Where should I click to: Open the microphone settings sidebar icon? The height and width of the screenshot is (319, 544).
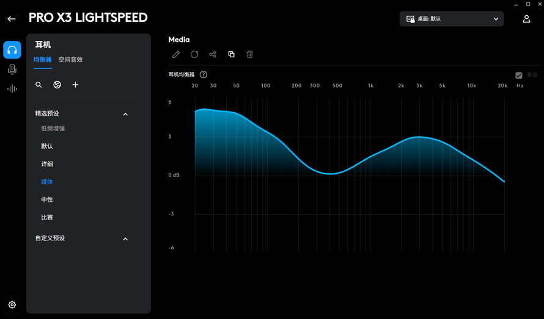[x=12, y=70]
